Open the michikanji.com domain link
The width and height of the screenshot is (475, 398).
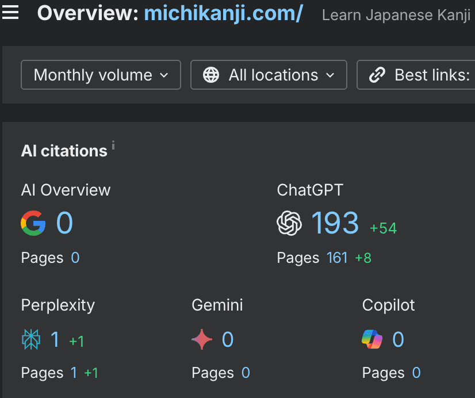223,13
